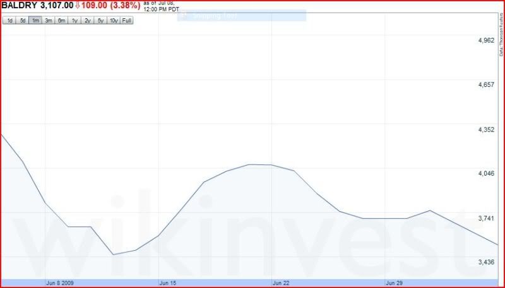Click the 4,657 axis label
This screenshot has width=505, height=288.
[x=486, y=85]
